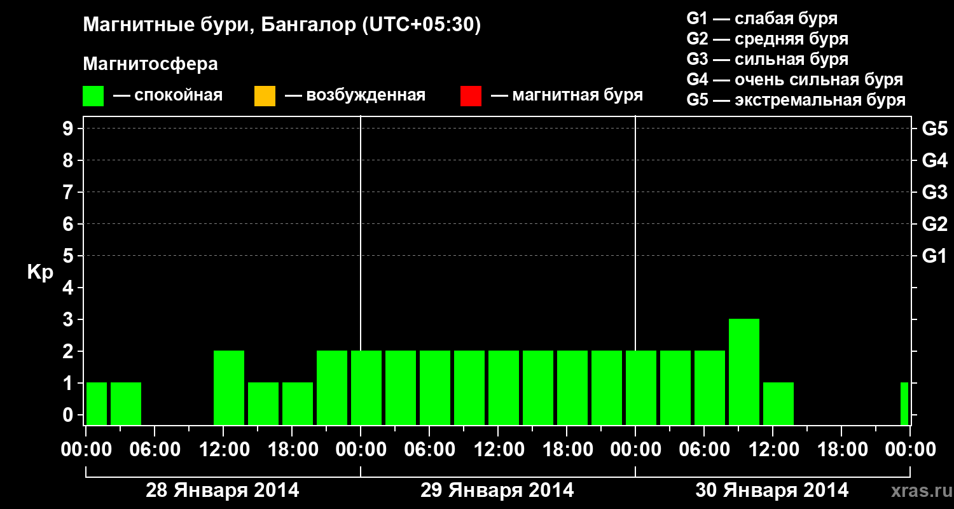954x509 pixels.
Task: Click the 'G1' label on the right axis
Action: [x=934, y=256]
